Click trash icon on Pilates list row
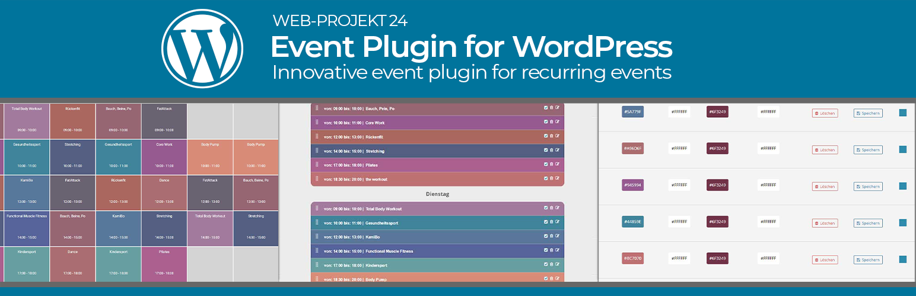The height and width of the screenshot is (296, 916). 552,165
